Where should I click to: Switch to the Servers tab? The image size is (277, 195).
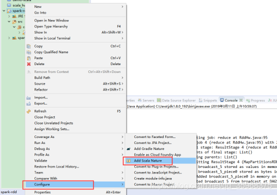pyautogui.click(x=146, y=100)
